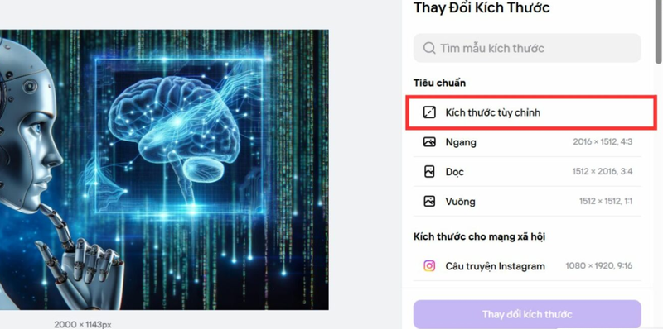Click the robot's face in the canvas image
Viewport: 663px width, 329px height.
click(x=30, y=139)
